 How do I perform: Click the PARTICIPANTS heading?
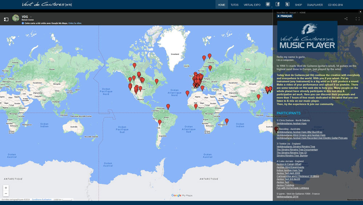click(289, 113)
